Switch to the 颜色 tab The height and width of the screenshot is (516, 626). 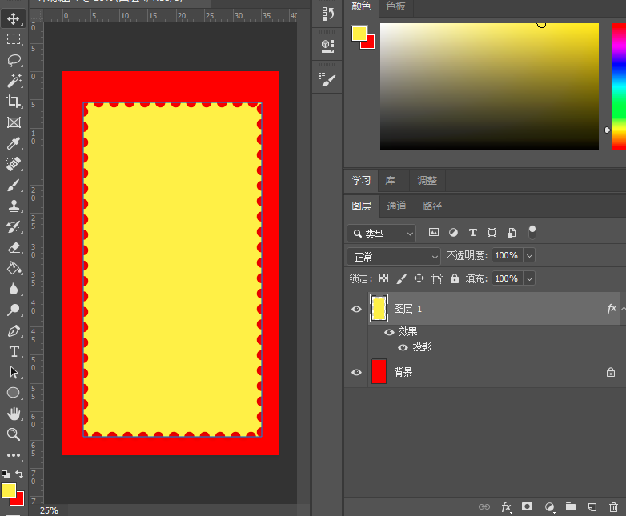tap(361, 6)
